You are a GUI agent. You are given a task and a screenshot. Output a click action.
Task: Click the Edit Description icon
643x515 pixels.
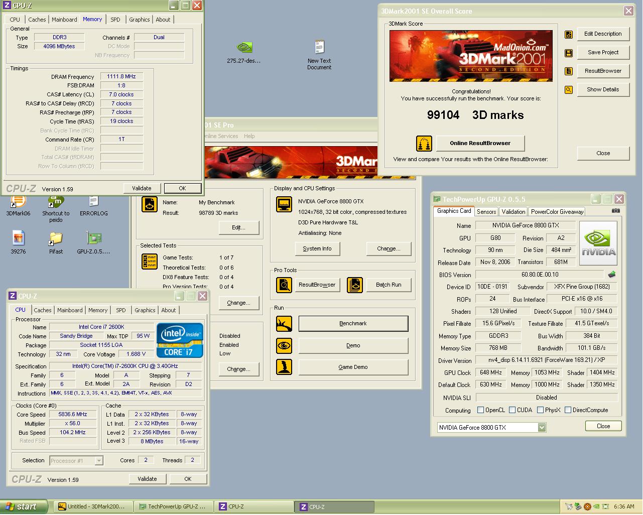[569, 34]
